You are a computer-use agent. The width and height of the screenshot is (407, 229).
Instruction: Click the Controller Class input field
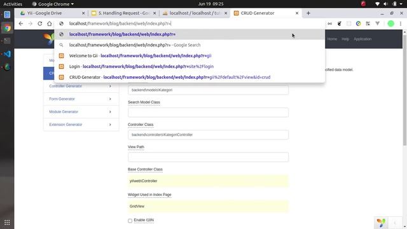(x=208, y=135)
